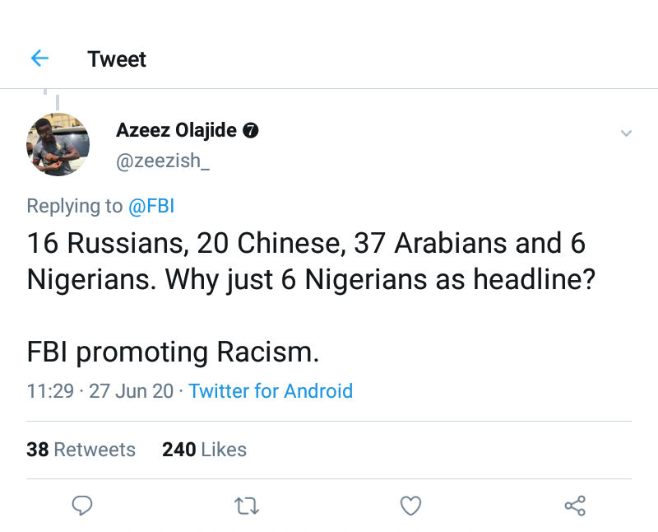Viewport: 658px width, 532px height.
Task: Retweet this tweet via the arrows icon
Action: (x=246, y=505)
